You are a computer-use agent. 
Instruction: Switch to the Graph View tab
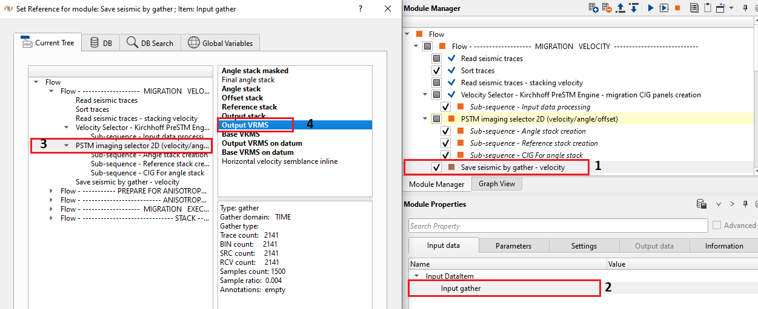496,184
